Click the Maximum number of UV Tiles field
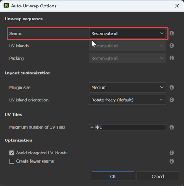Image resolution: width=184 pixels, height=186 pixels. pyautogui.click(x=127, y=127)
